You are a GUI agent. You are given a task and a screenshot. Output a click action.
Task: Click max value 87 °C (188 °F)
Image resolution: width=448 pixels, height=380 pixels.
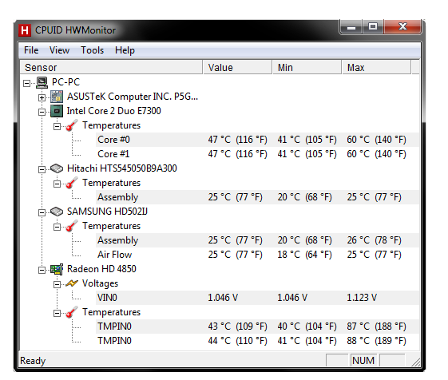click(x=377, y=327)
